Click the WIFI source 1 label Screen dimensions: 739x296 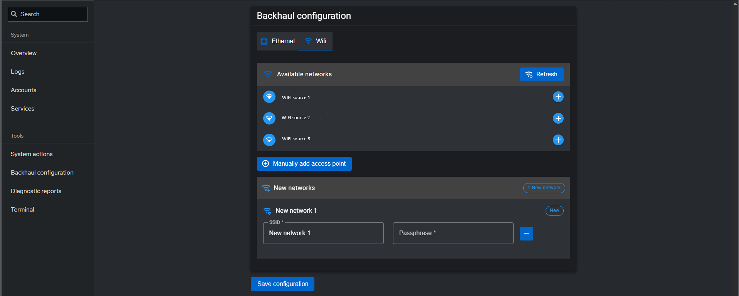tap(296, 98)
